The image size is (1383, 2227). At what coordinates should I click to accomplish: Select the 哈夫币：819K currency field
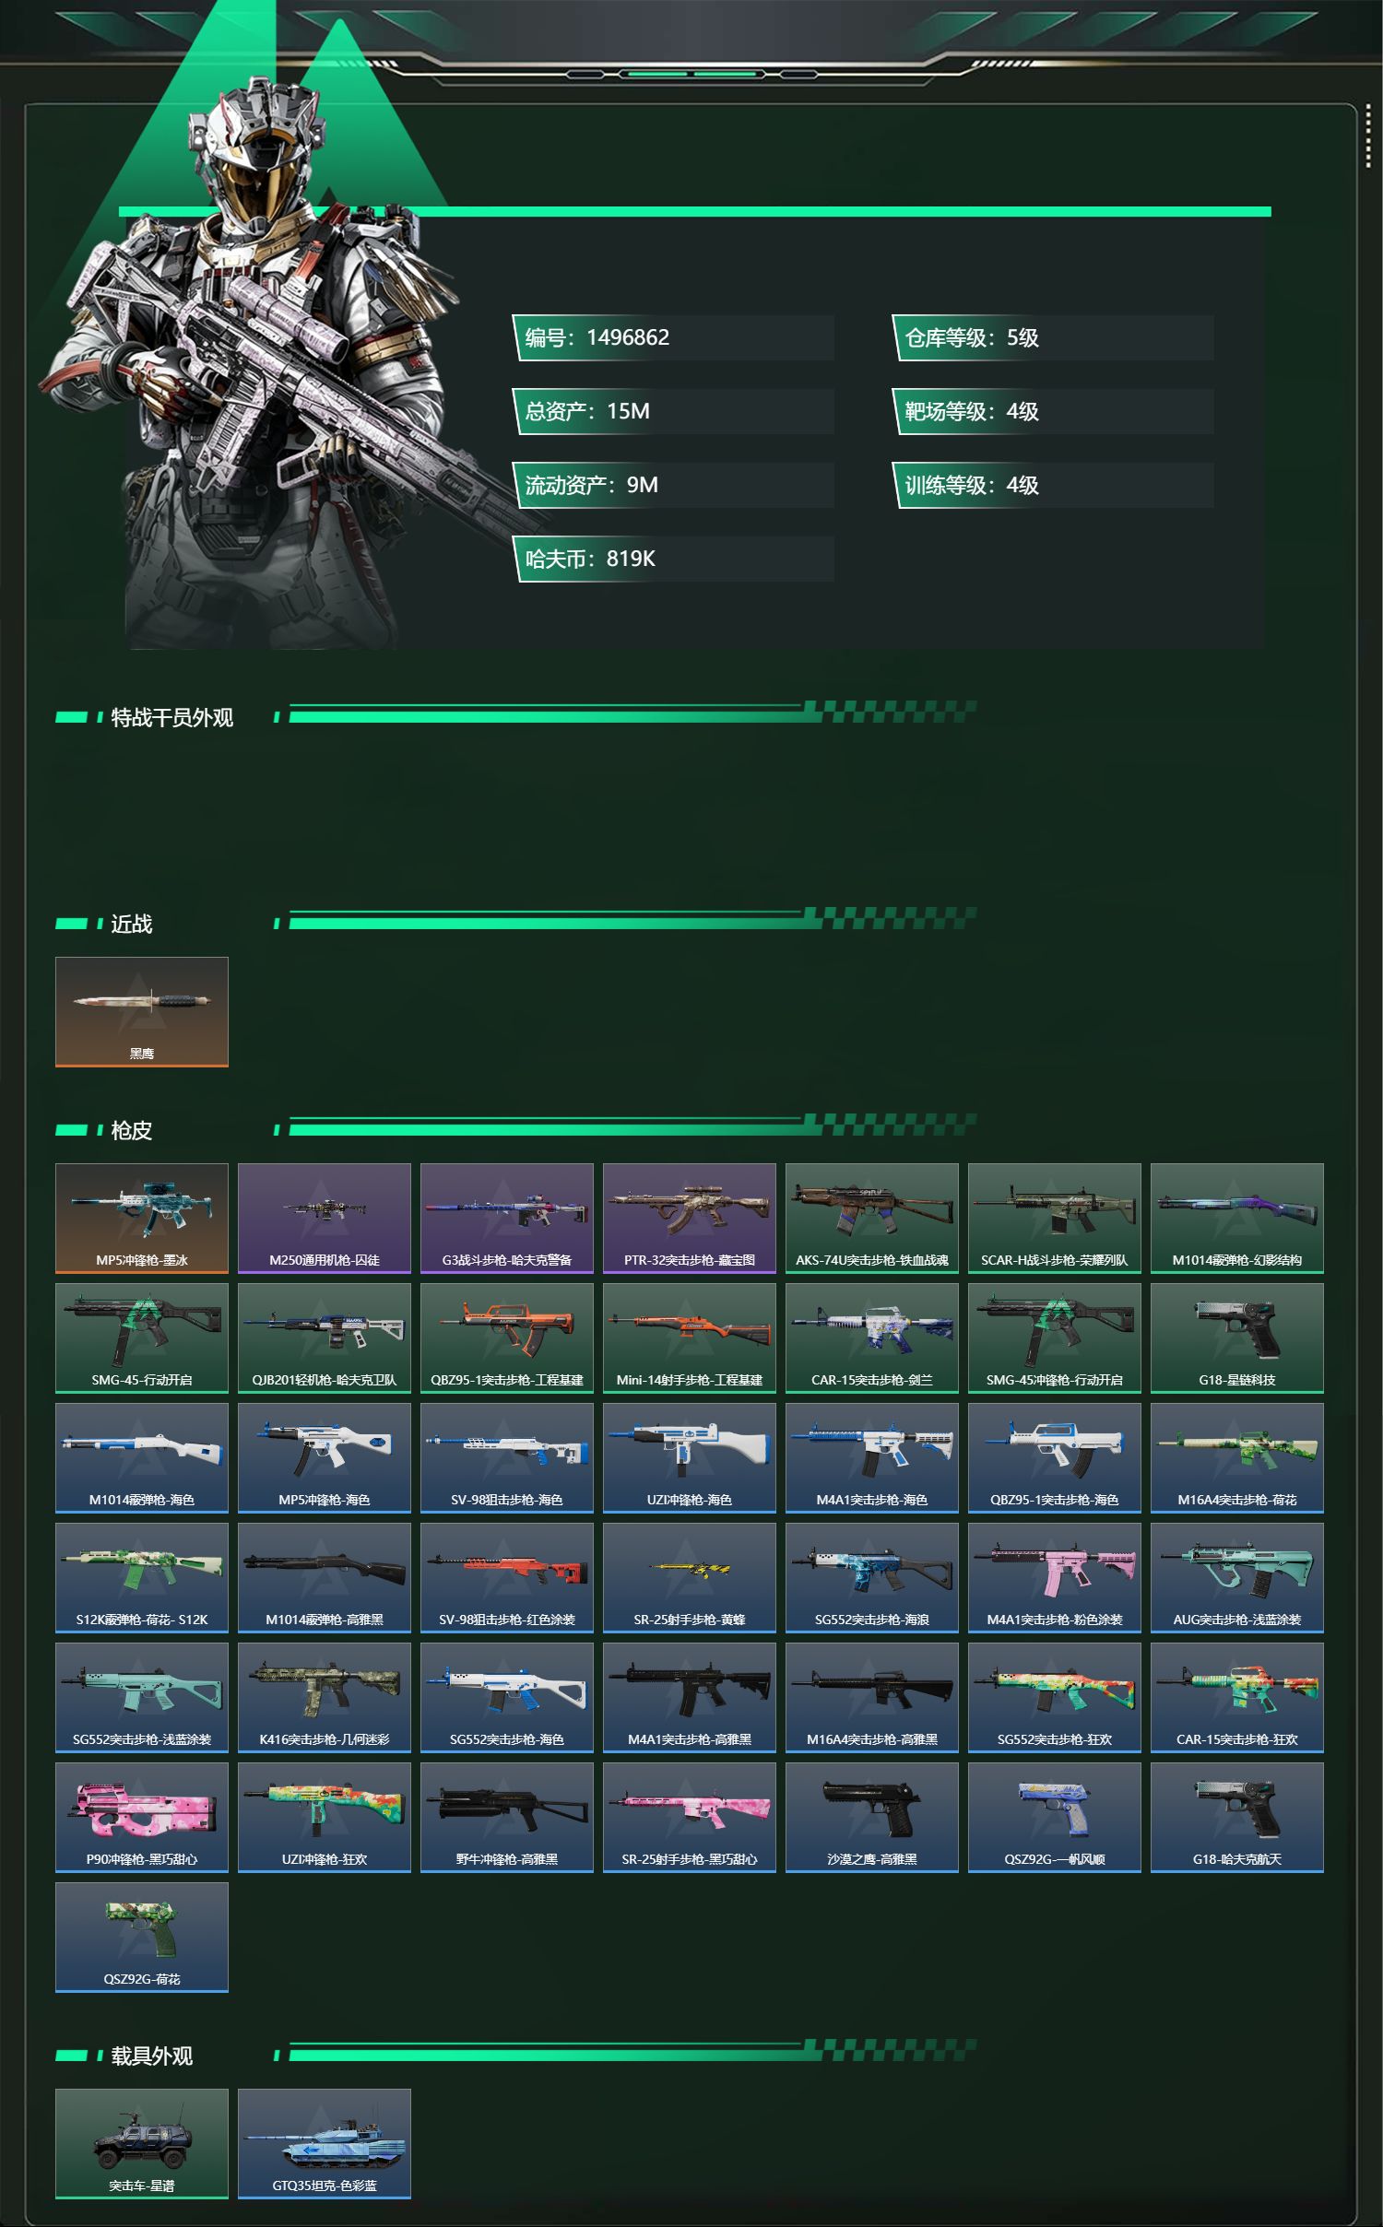point(674,559)
